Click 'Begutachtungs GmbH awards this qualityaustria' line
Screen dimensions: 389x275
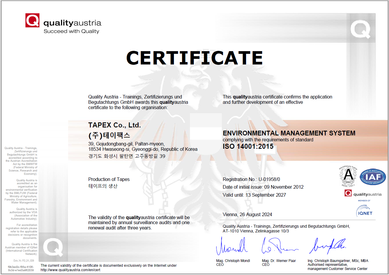point(138,102)
